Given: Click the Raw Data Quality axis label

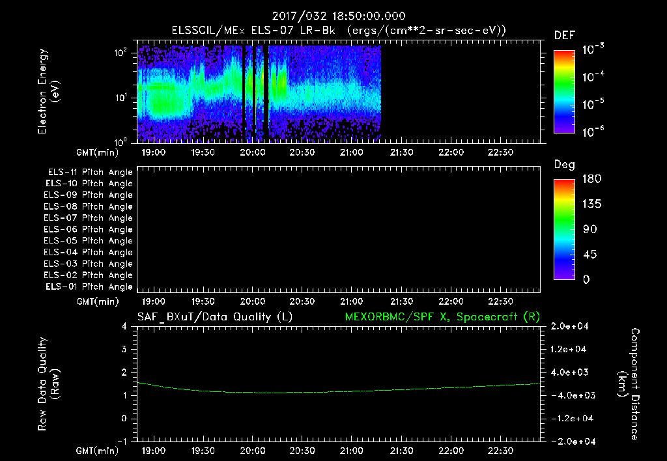Looking at the screenshot, I should click(x=48, y=384).
